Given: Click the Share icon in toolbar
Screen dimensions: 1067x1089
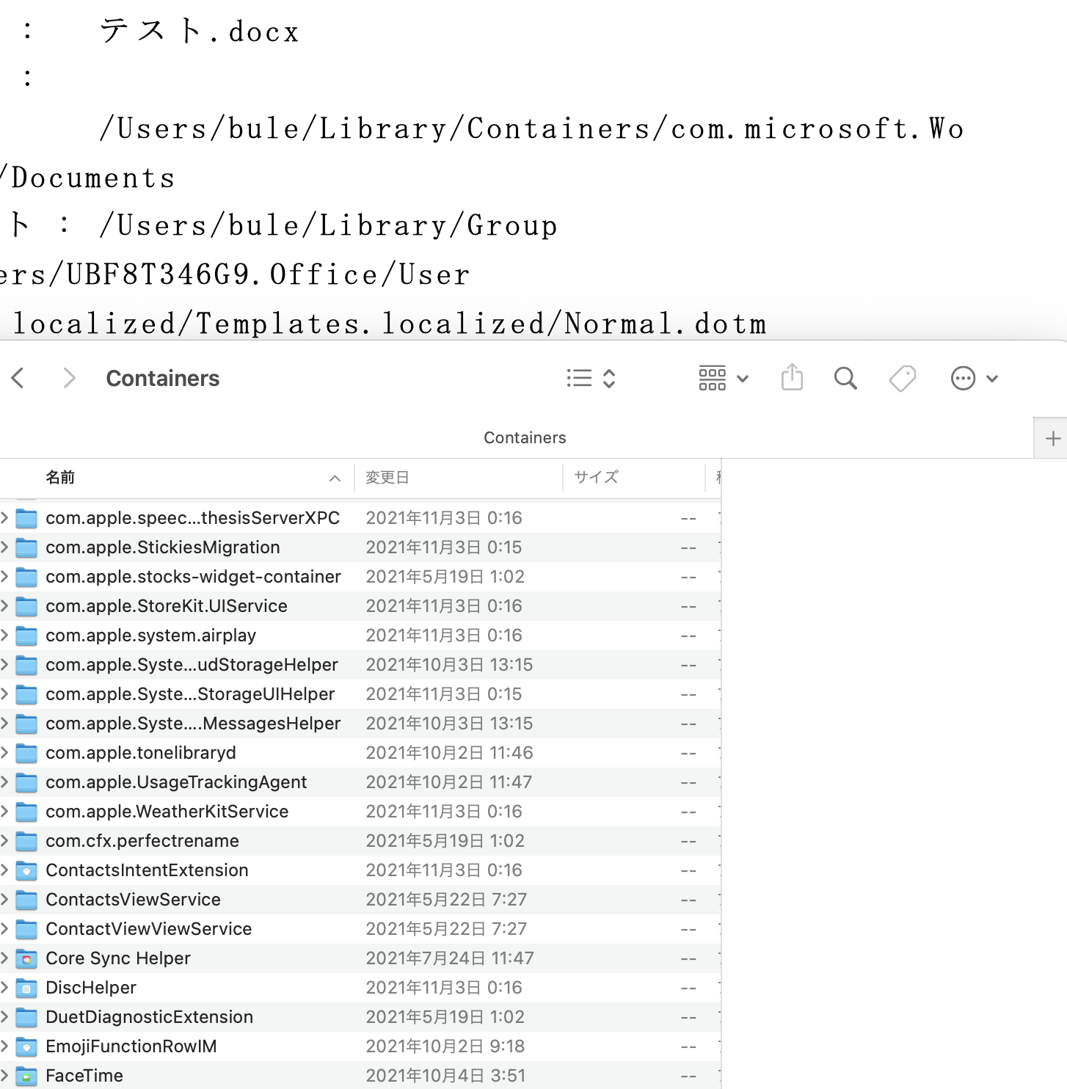Looking at the screenshot, I should coord(792,377).
